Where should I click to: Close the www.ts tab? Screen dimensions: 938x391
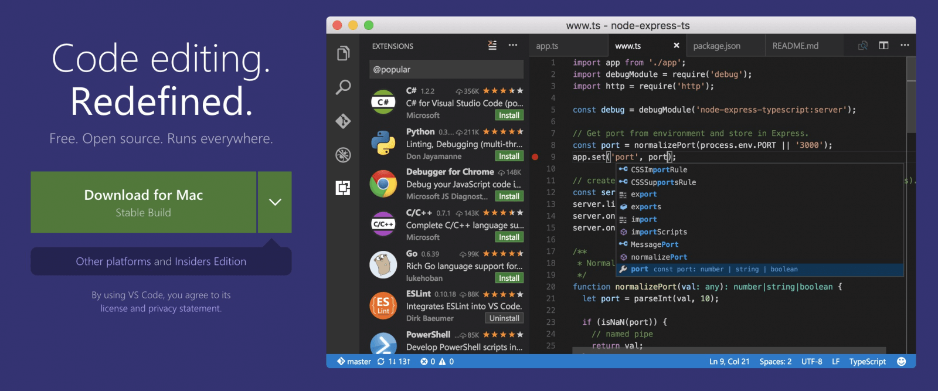point(677,45)
